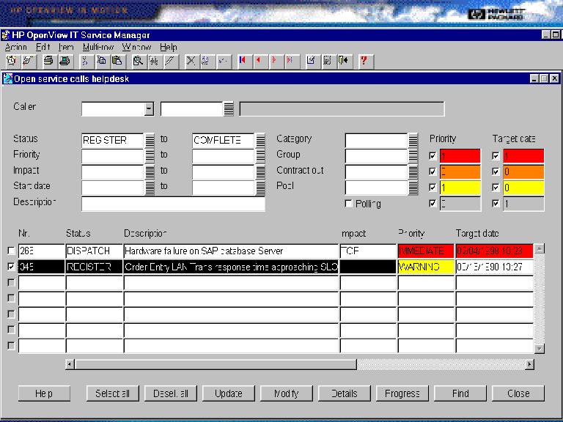This screenshot has width=563, height=422.
Task: Go to first record with red arrow
Action: tap(242, 61)
